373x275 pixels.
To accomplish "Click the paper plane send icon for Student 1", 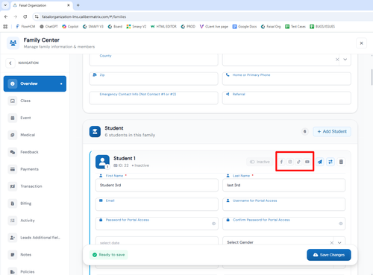I will point(320,162).
